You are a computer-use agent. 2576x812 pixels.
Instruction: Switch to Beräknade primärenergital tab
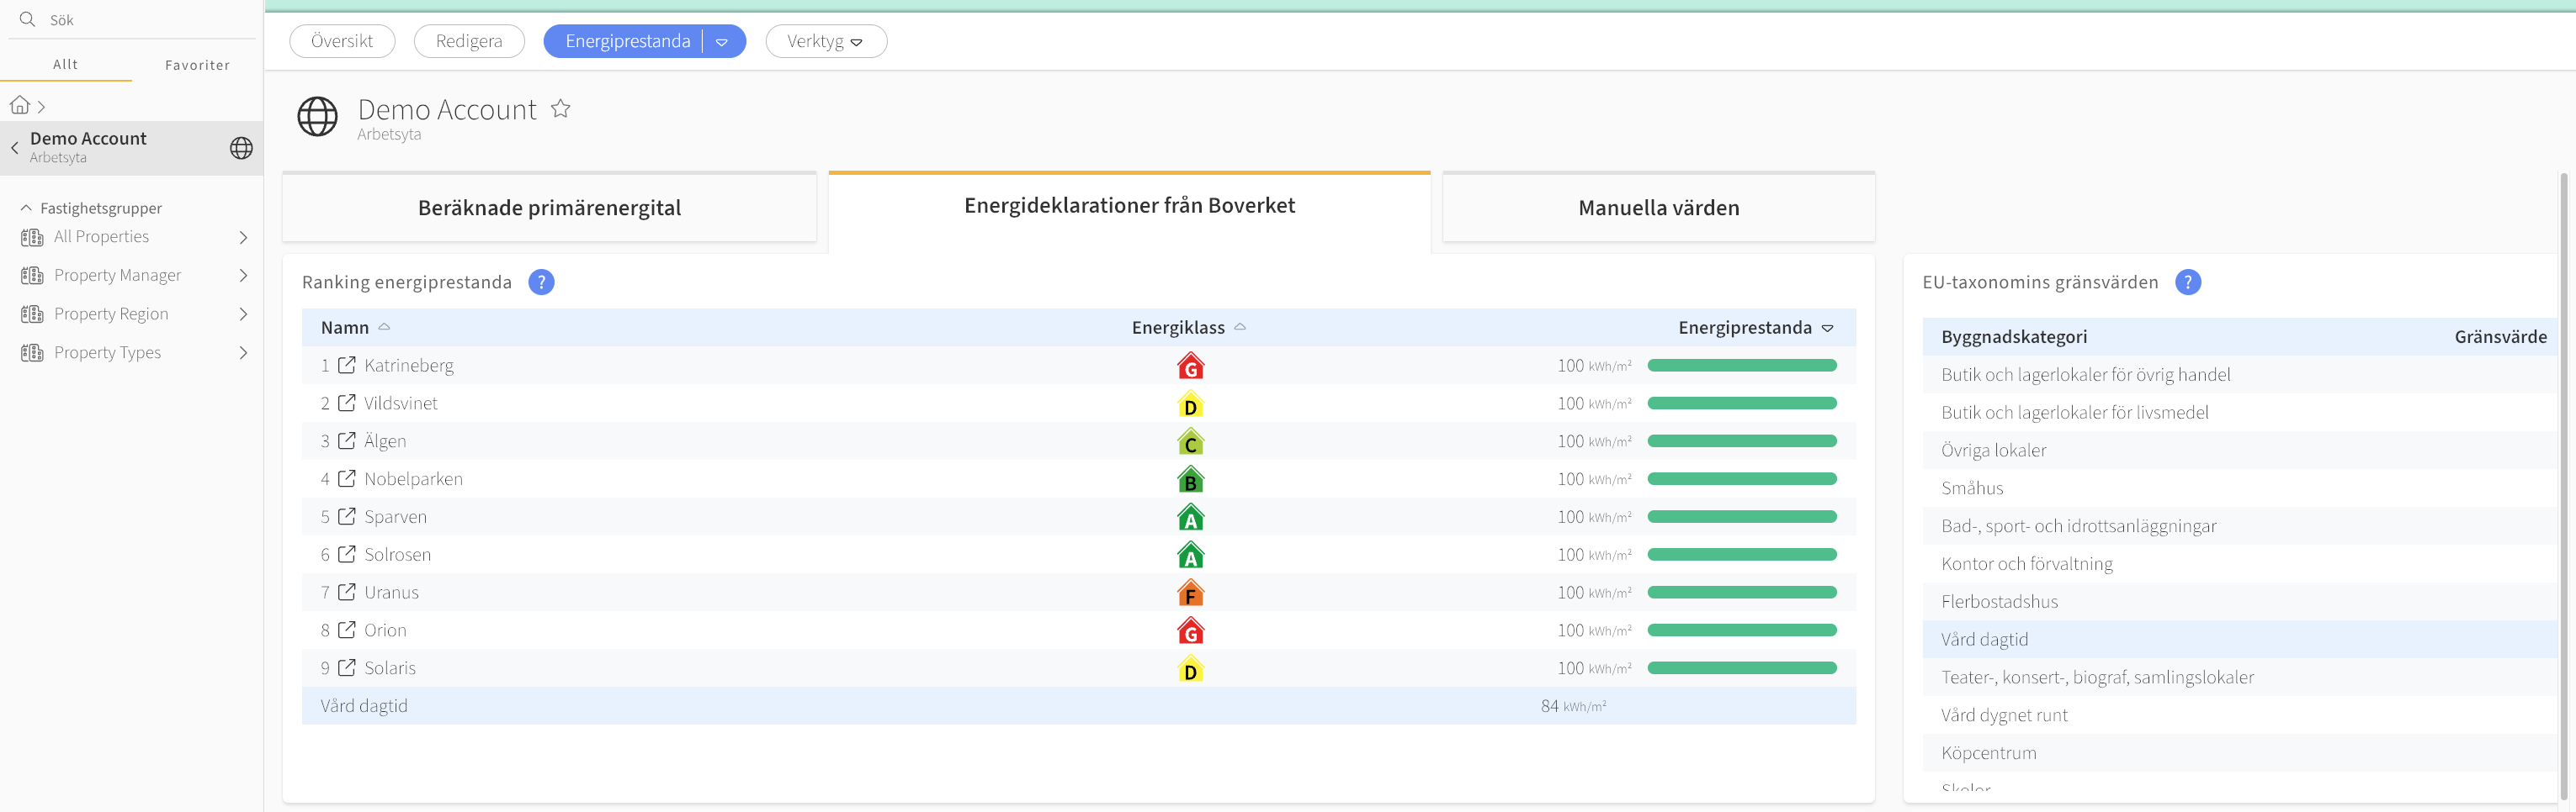pyautogui.click(x=549, y=208)
